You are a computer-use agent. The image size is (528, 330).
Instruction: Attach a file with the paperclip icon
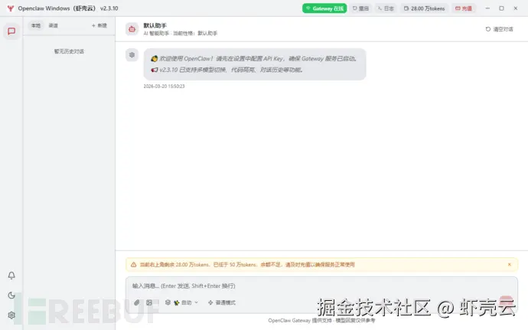coord(137,302)
